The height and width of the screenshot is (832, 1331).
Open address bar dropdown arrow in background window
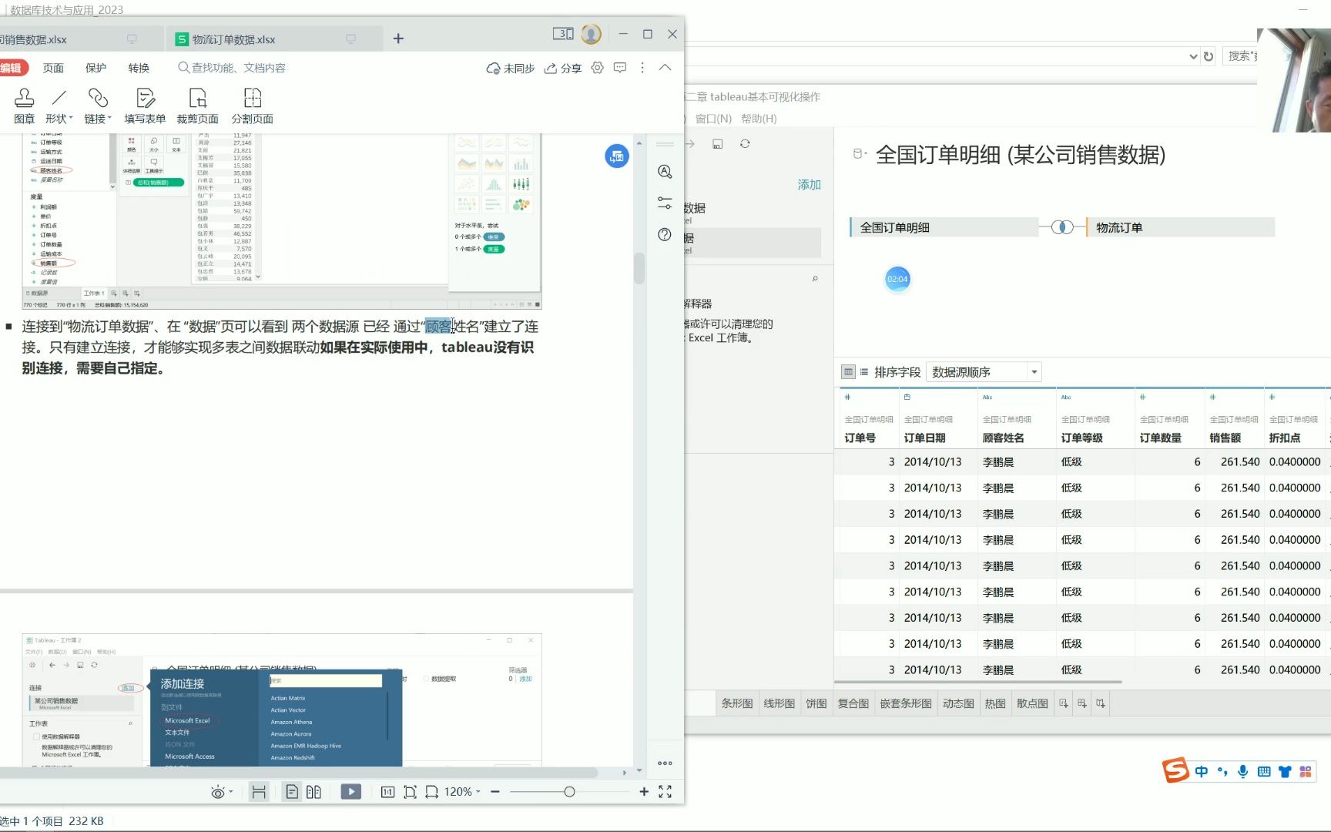(x=1193, y=56)
